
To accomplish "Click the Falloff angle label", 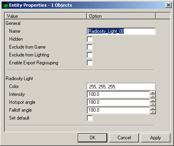I will pos(21,110).
